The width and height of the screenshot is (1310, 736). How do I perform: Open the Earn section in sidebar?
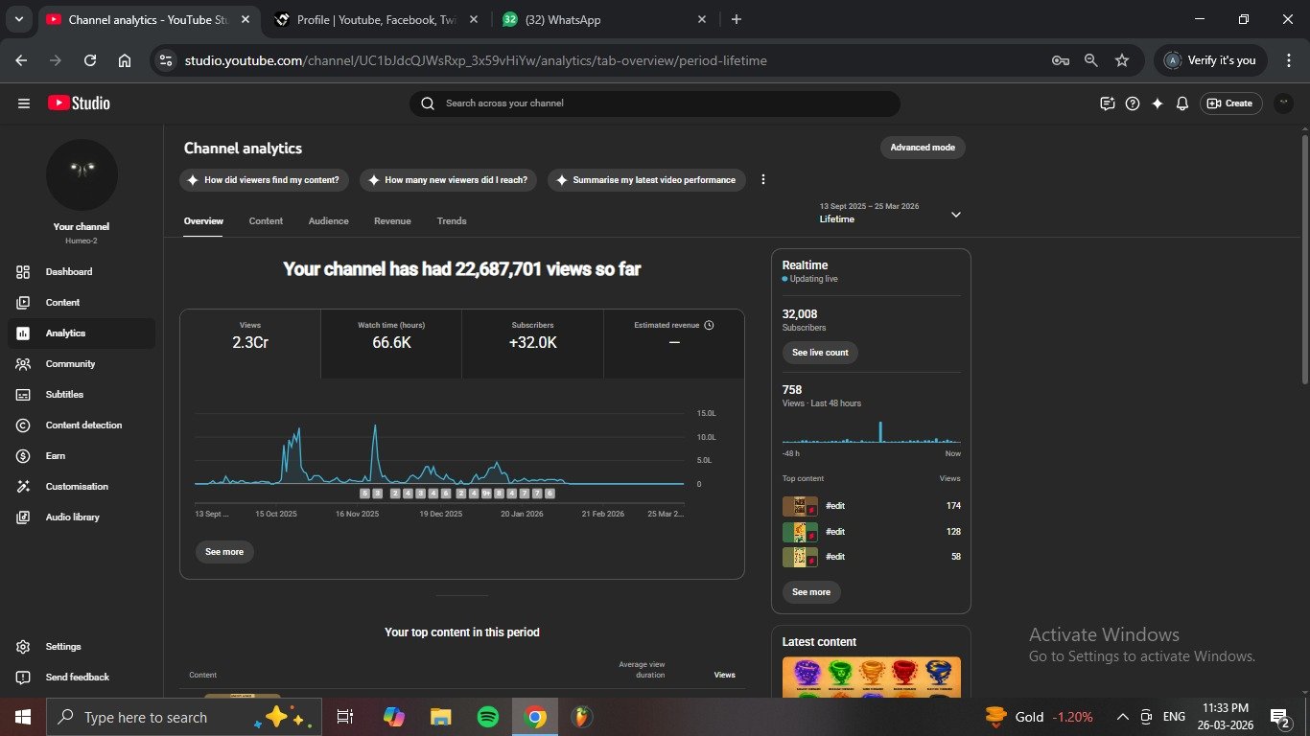click(x=56, y=456)
